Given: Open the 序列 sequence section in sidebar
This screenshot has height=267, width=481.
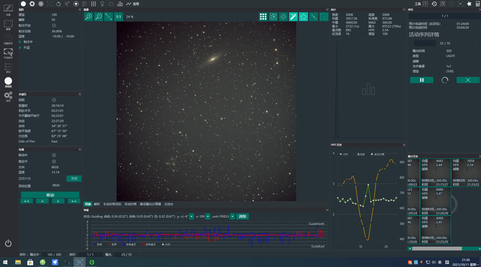Looking at the screenshot, I should (8, 68).
